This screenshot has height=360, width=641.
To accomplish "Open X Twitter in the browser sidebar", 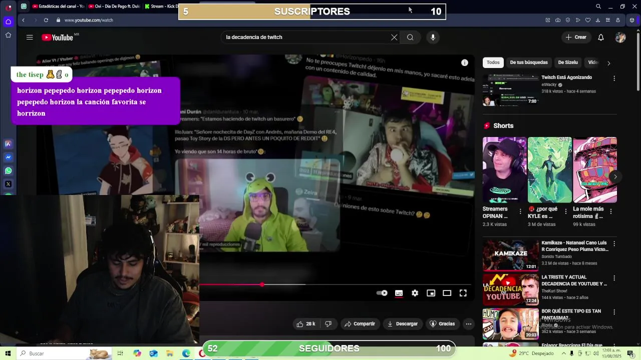I will [x=8, y=184].
